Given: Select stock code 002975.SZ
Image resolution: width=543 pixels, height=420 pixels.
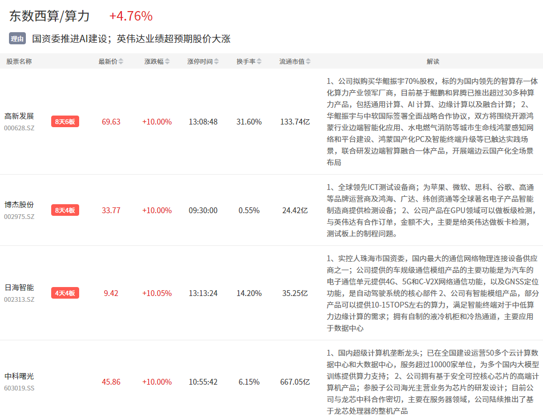Looking at the screenshot, I should point(20,217).
